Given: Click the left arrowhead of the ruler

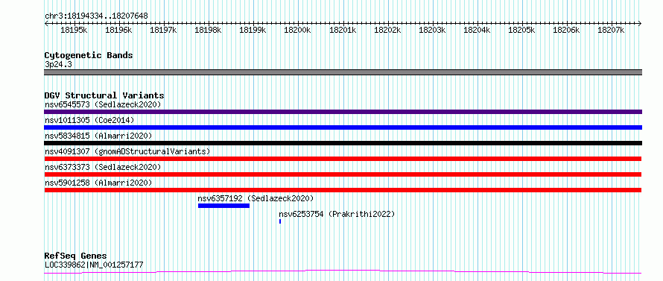Looking at the screenshot, I should tap(46, 23).
